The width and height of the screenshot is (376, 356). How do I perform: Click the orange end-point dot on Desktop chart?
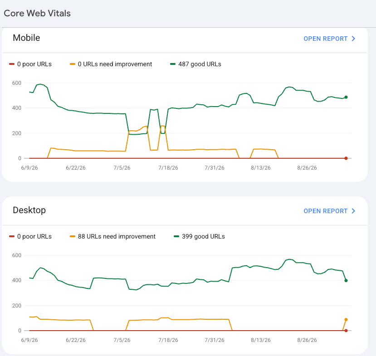tap(346, 320)
